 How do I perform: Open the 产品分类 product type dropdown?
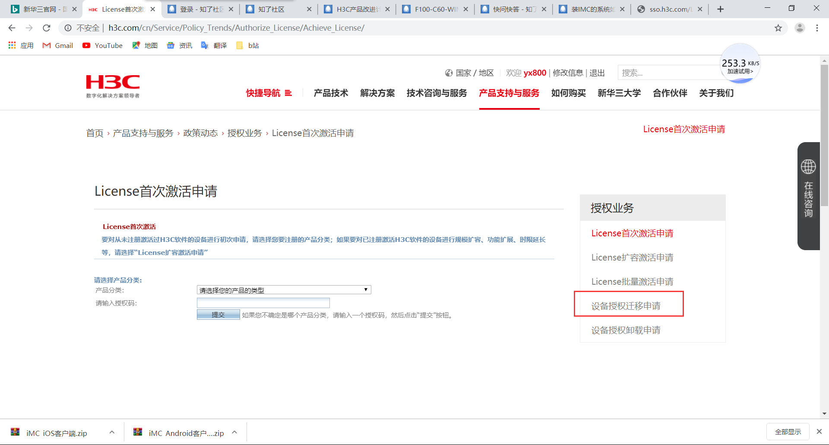(284, 290)
